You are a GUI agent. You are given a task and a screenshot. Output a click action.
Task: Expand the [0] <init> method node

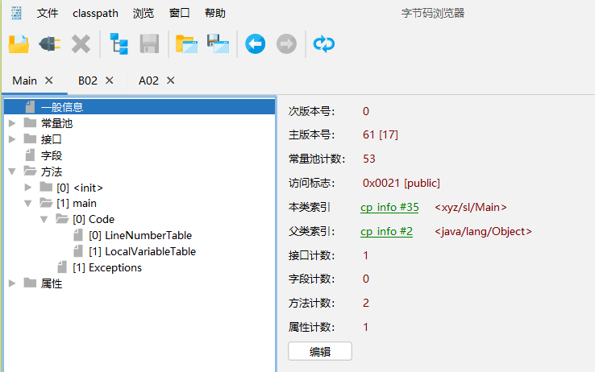pos(28,188)
